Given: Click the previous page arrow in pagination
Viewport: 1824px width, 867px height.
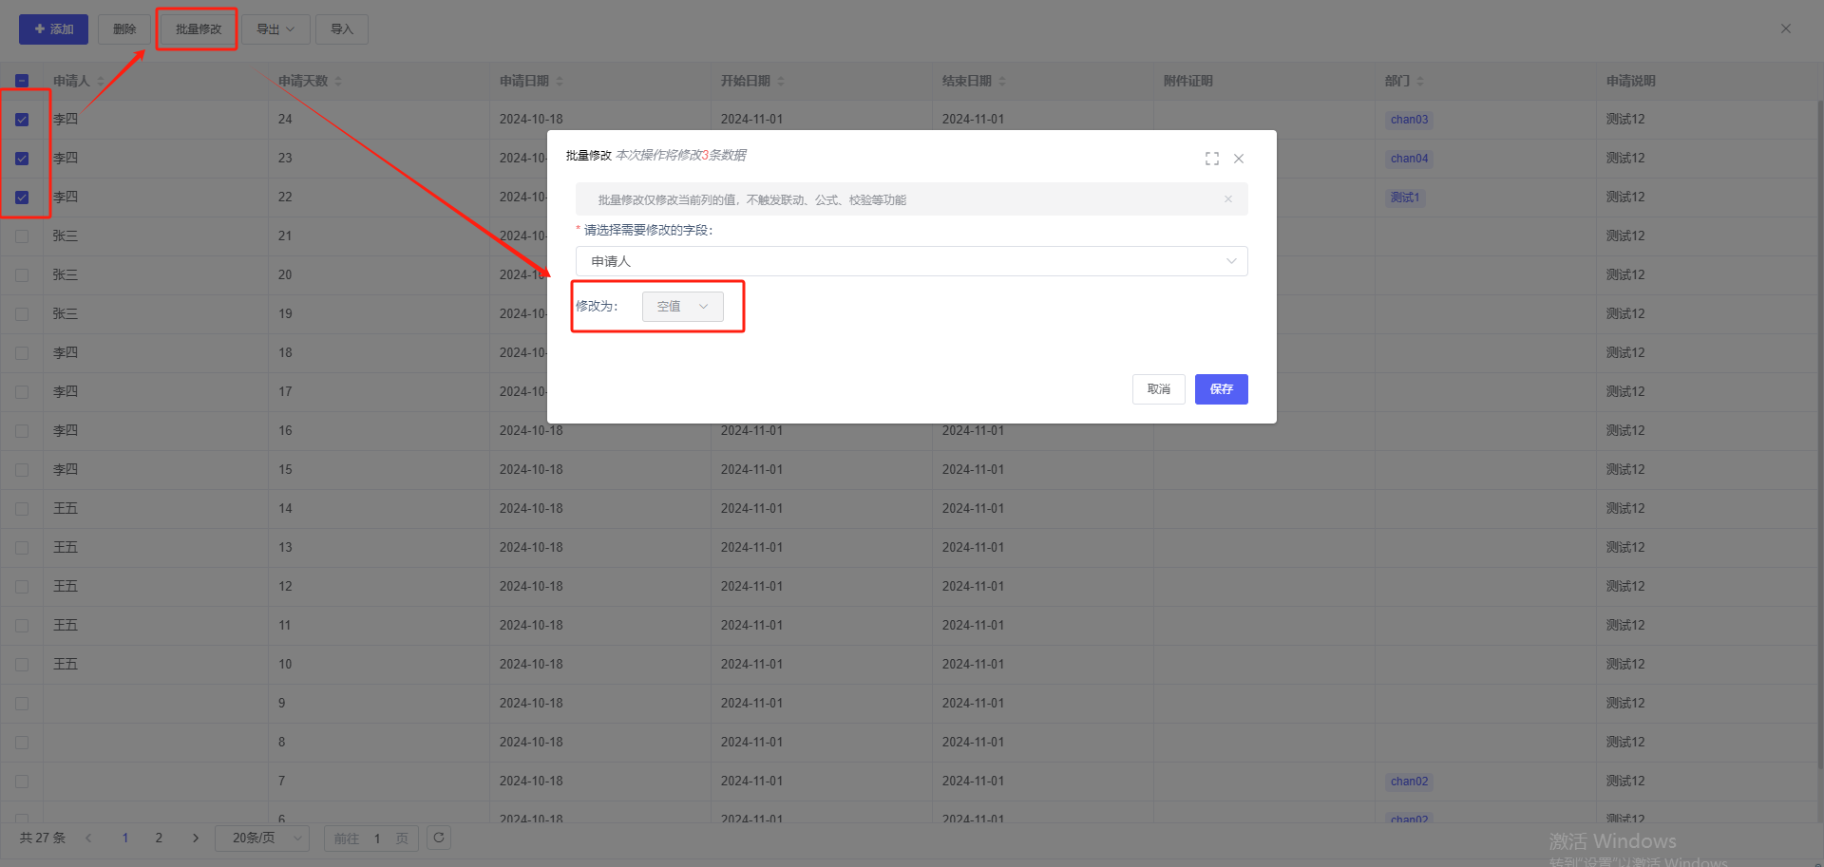Looking at the screenshot, I should click(88, 838).
